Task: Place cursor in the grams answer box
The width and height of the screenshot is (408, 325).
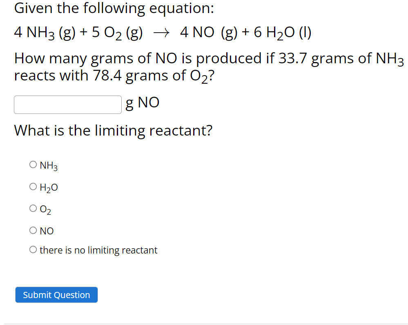Action: [x=67, y=105]
